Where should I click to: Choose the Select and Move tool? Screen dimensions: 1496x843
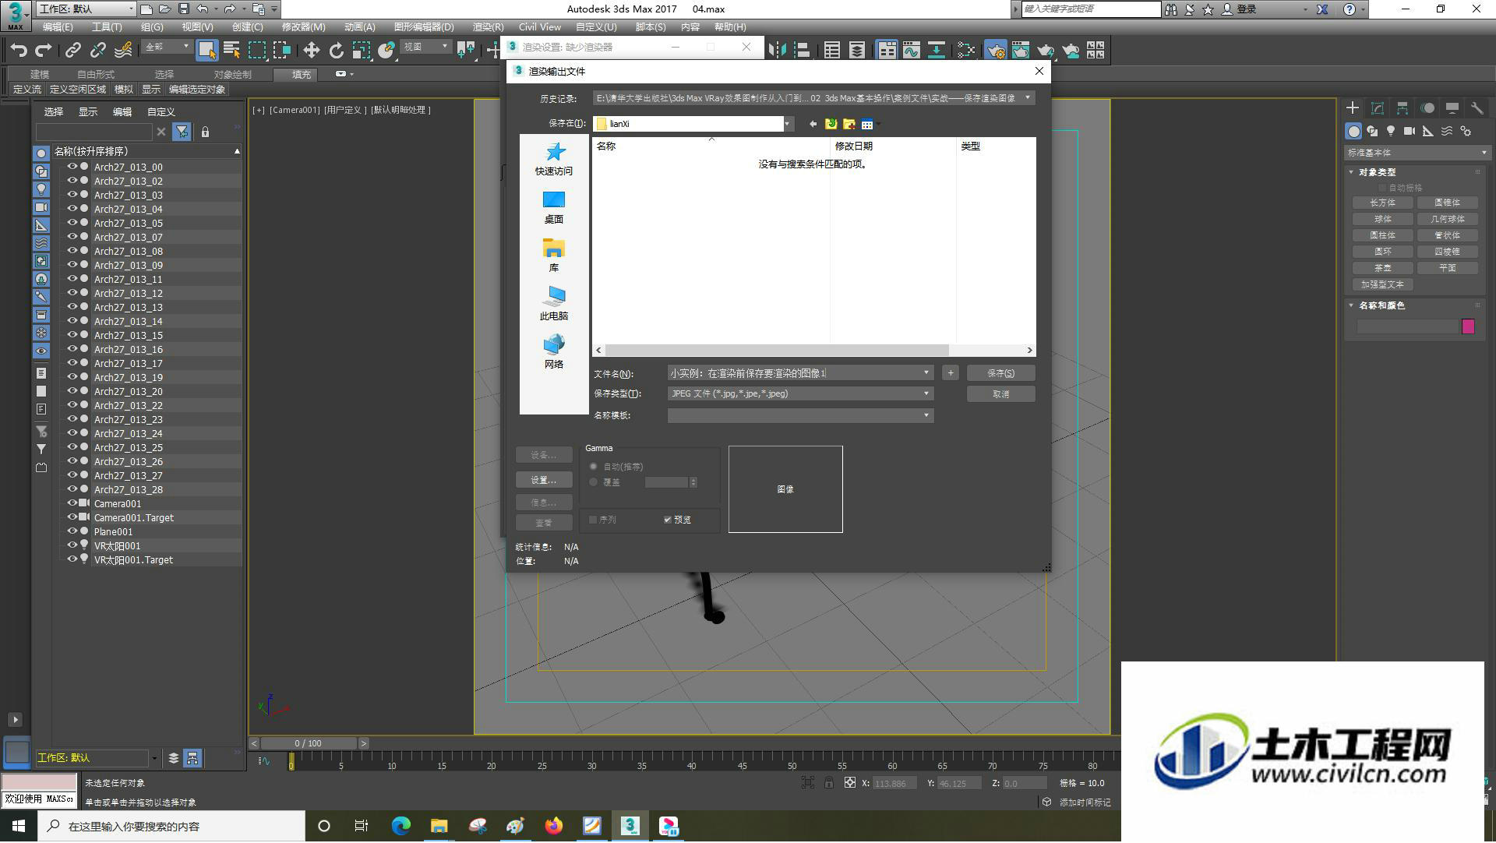coord(311,51)
